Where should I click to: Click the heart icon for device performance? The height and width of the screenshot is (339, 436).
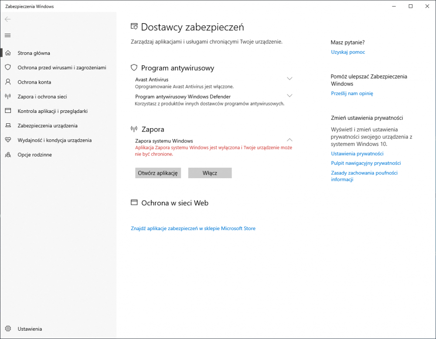click(7, 140)
